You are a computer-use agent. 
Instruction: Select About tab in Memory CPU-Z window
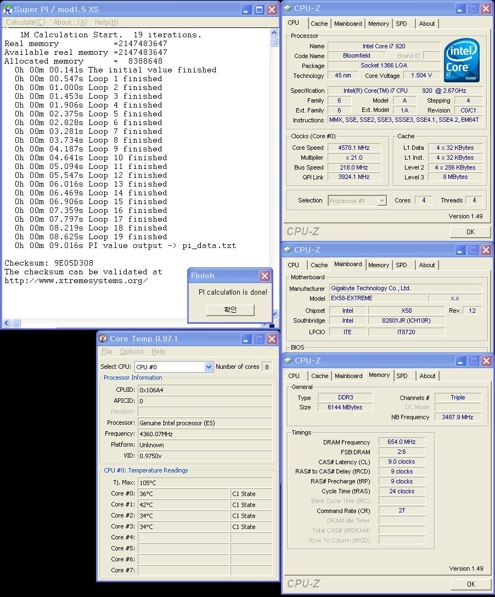427,376
